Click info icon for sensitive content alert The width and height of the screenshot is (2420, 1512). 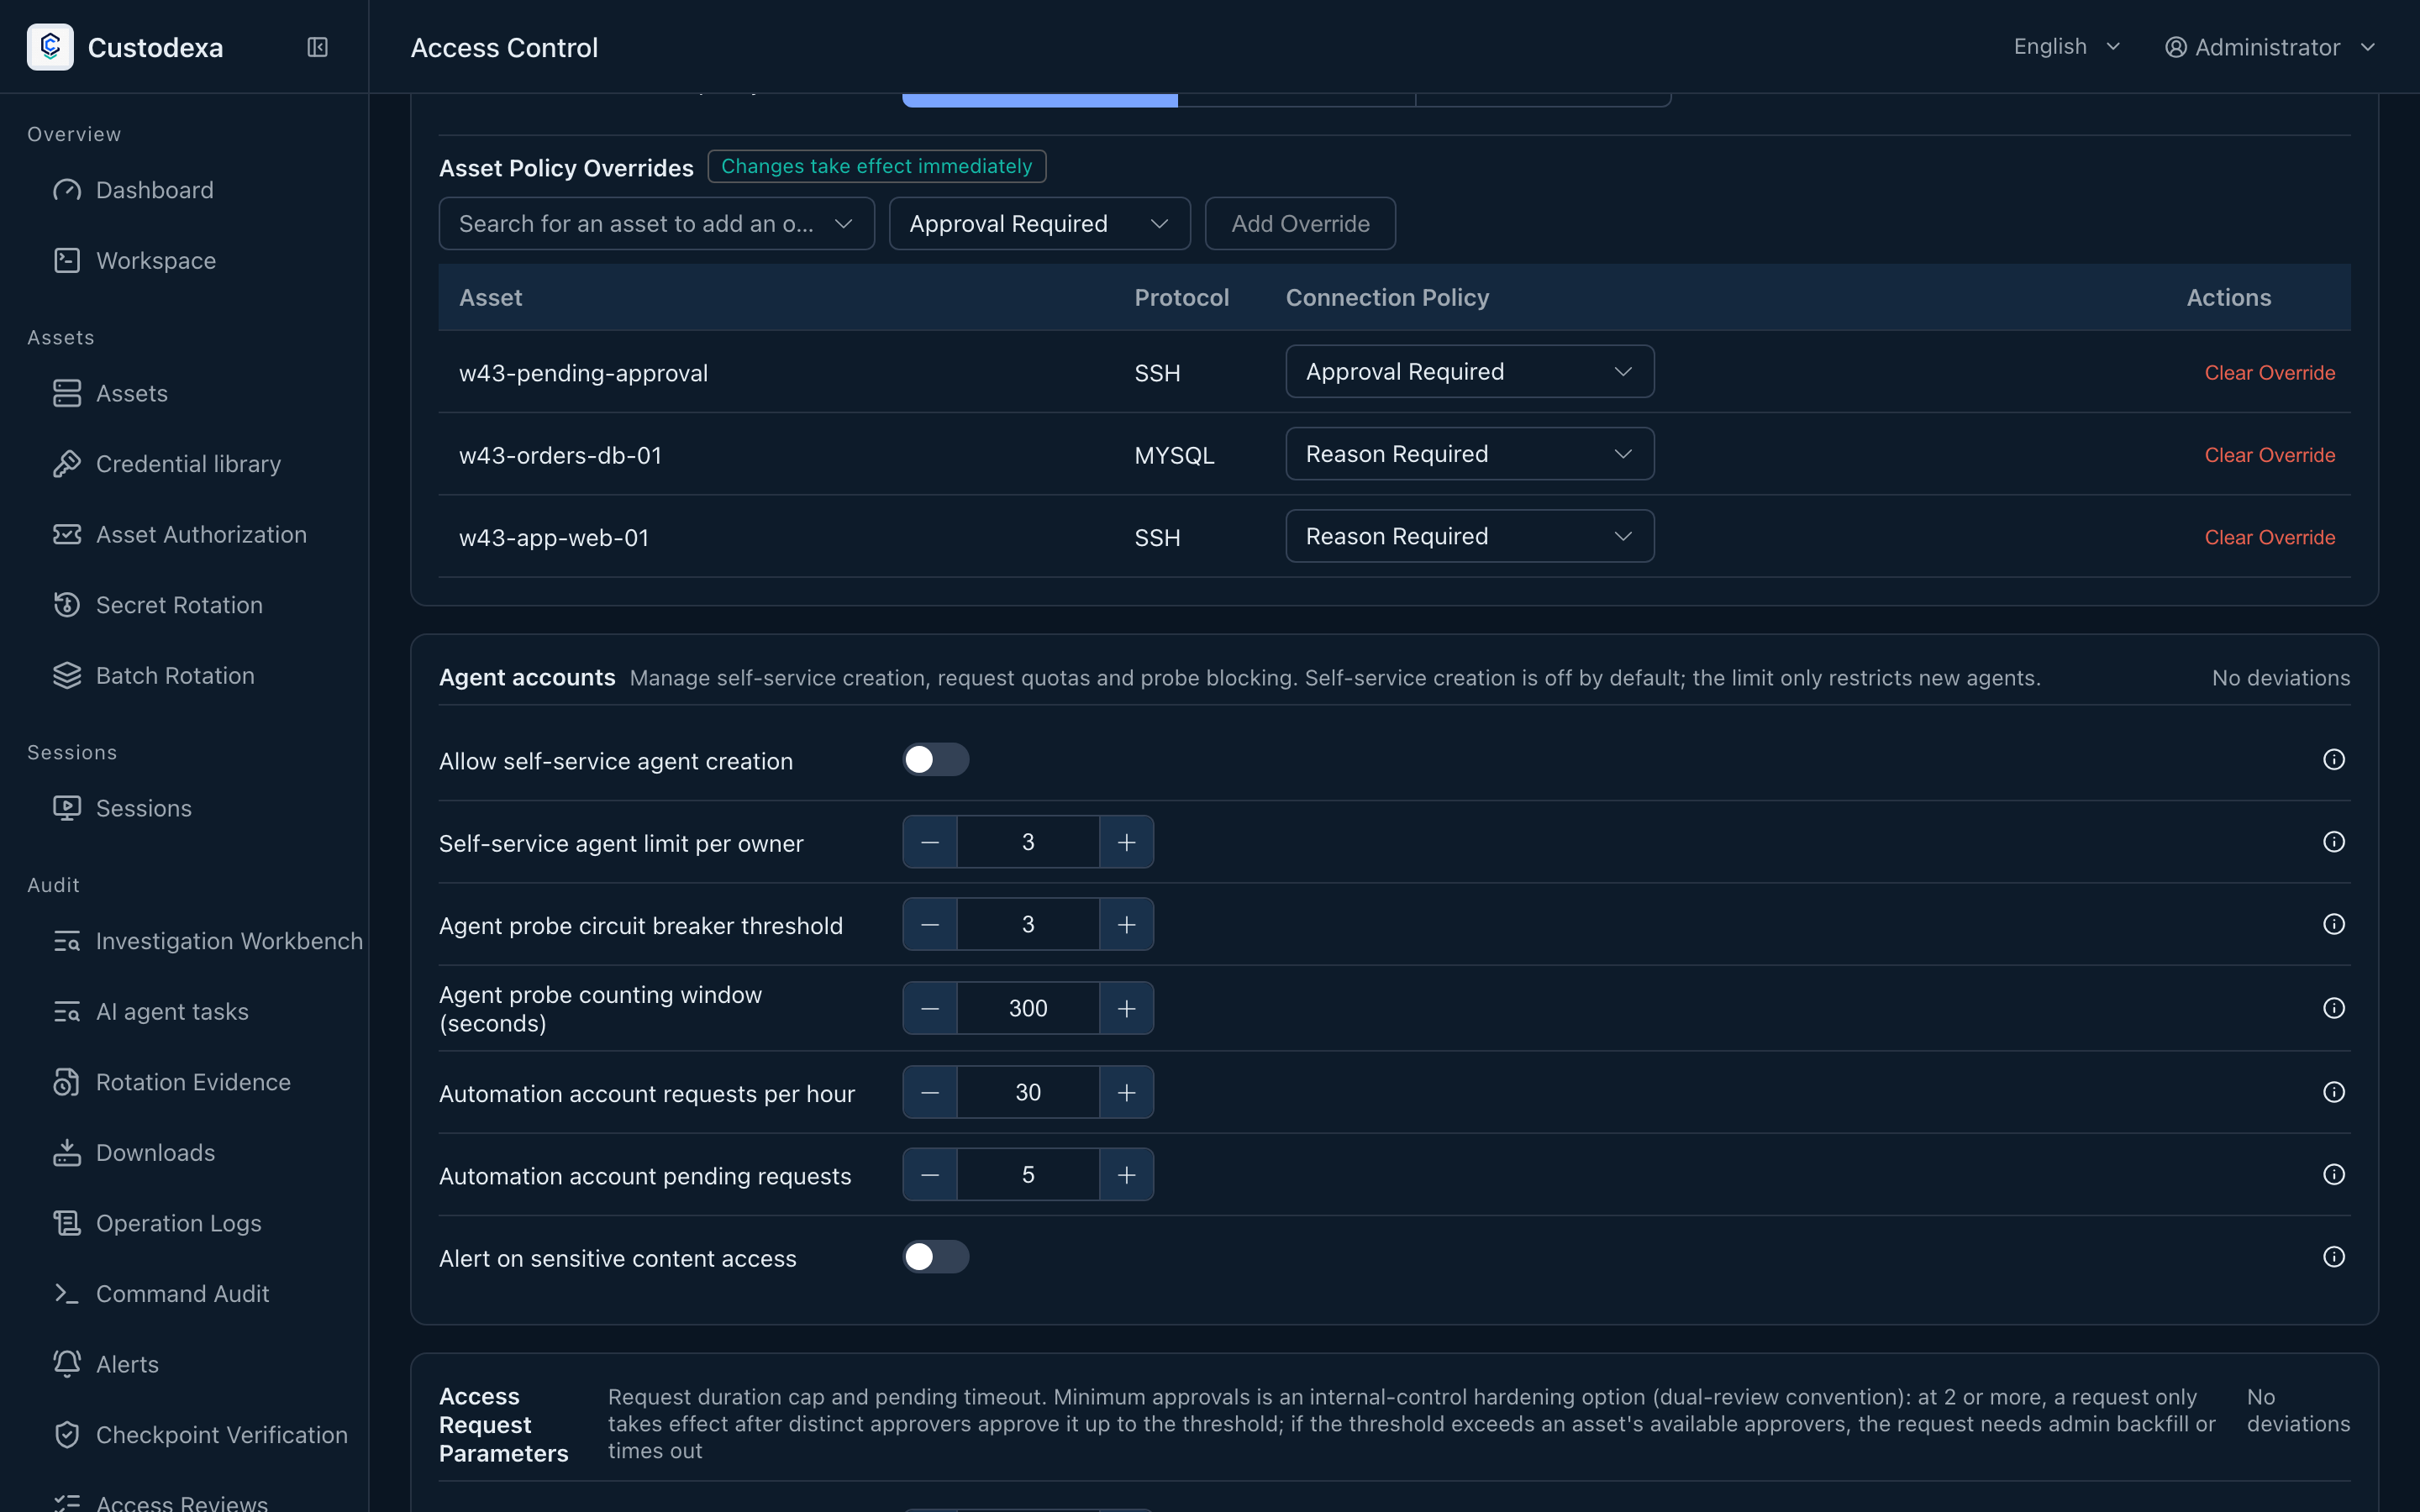(2333, 1257)
